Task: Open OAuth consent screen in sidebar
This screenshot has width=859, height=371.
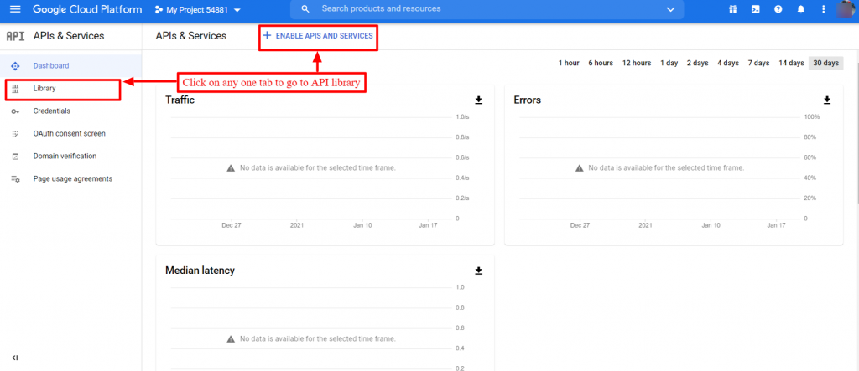Action: pyautogui.click(x=70, y=133)
